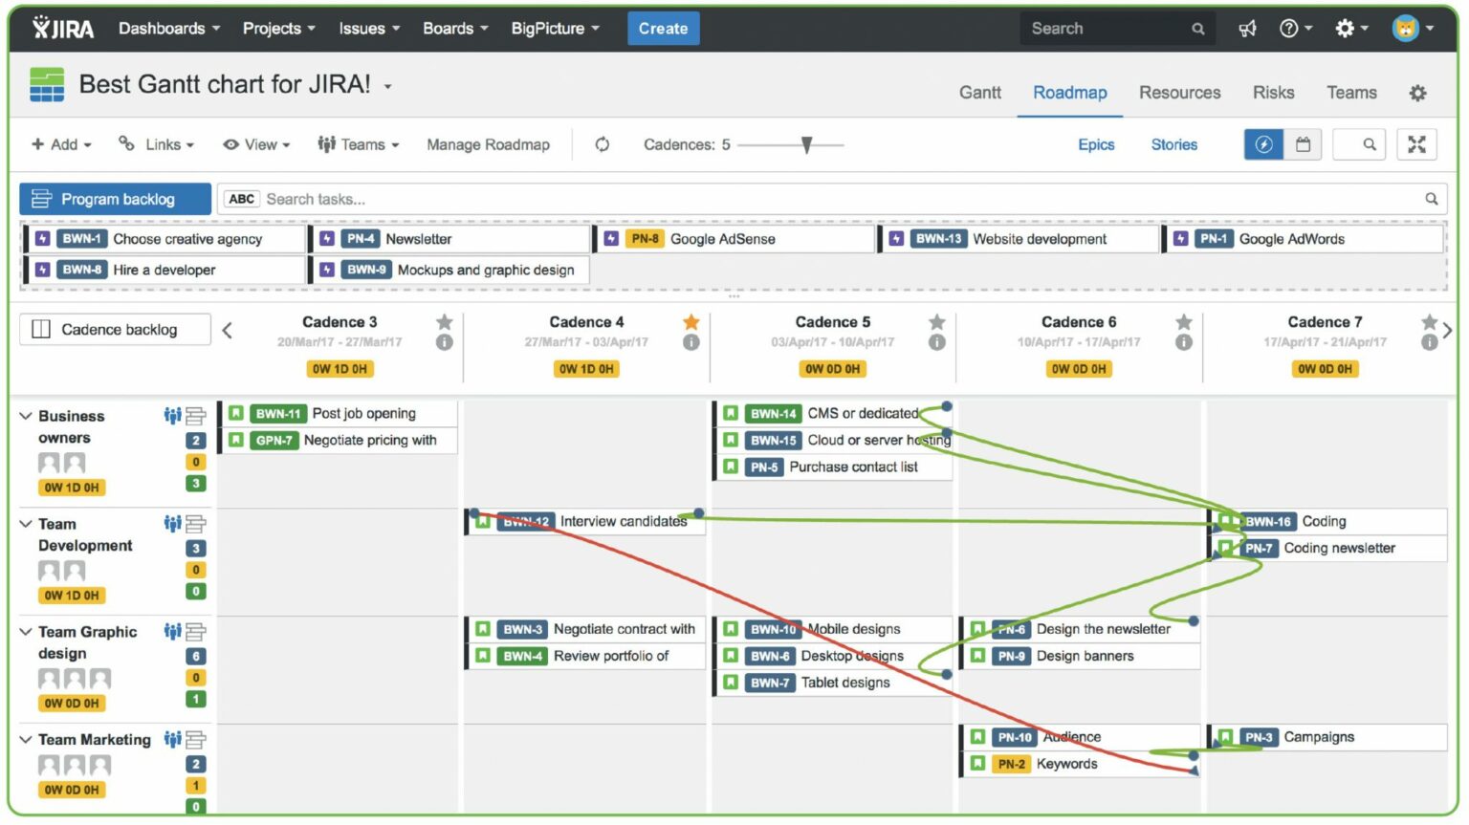Click the Manage Roadmap button

pyautogui.click(x=488, y=144)
